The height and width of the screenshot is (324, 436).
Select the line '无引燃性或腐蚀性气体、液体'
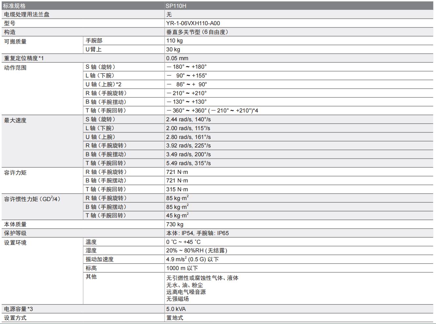(x=202, y=278)
